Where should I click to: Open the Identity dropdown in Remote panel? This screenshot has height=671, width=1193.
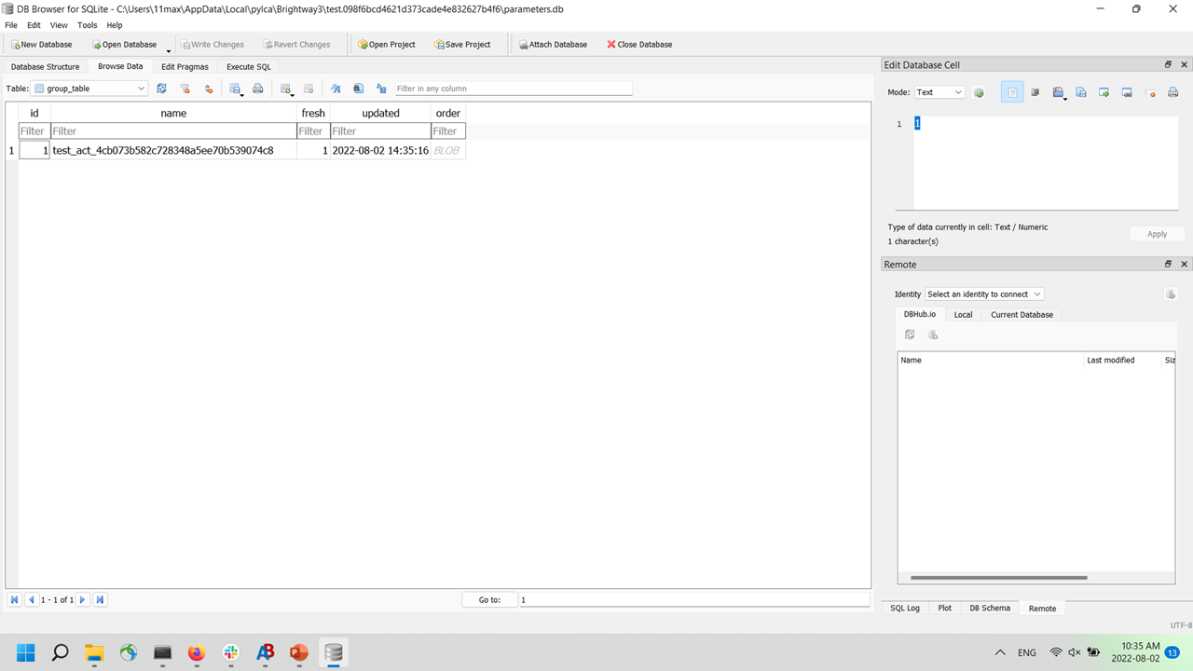click(x=984, y=294)
